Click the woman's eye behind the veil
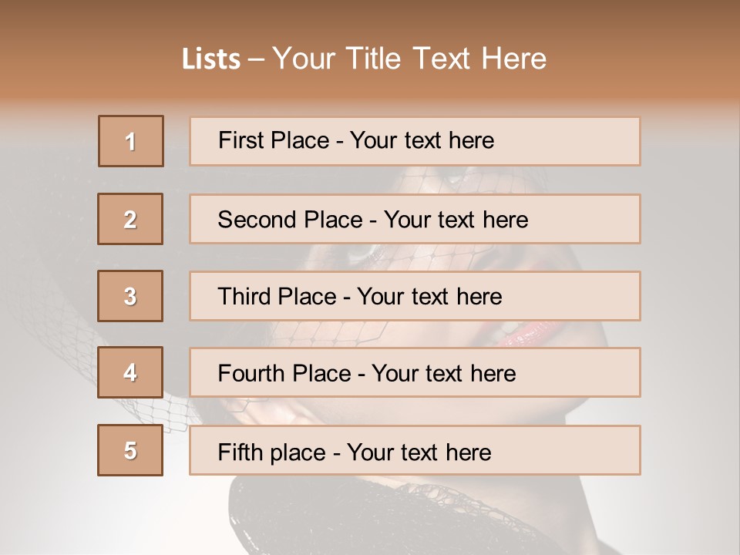The width and height of the screenshot is (740, 555). (x=362, y=252)
